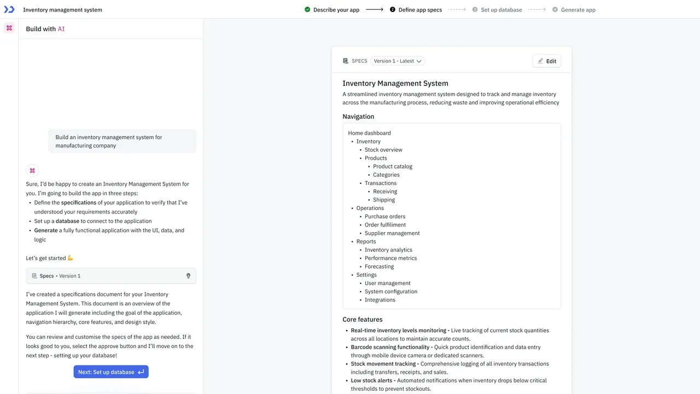Click the app logo in the top-left corner

(x=9, y=9)
